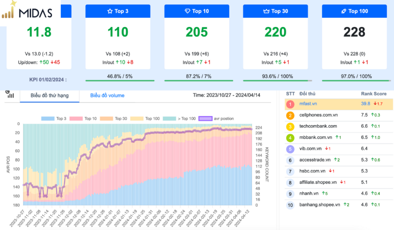Click Vs 199 (+6) comparison text
Image resolution: width=394 pixels, height=230 pixels.
click(197, 54)
